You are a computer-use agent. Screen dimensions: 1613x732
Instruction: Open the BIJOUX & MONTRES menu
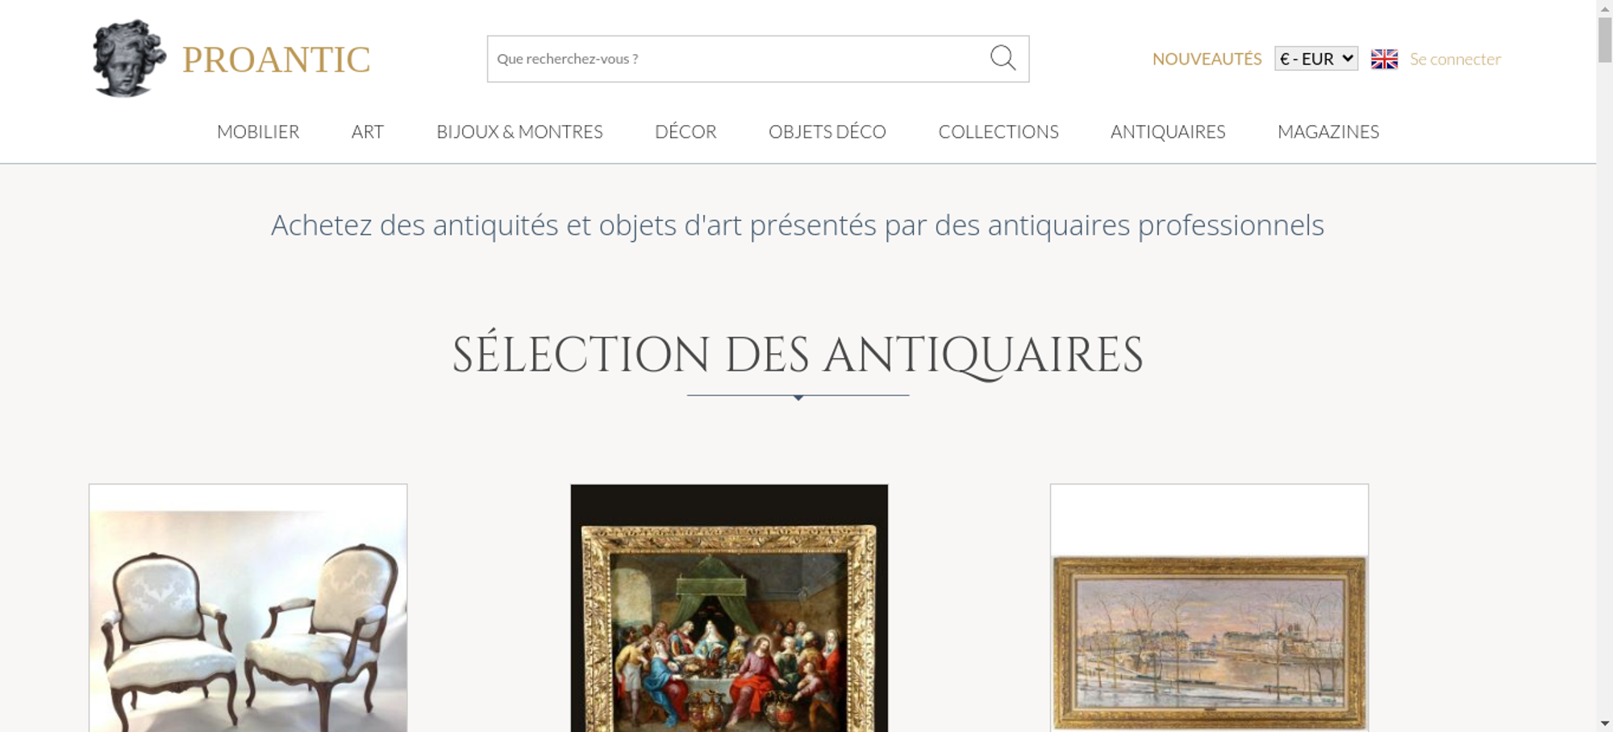(519, 131)
